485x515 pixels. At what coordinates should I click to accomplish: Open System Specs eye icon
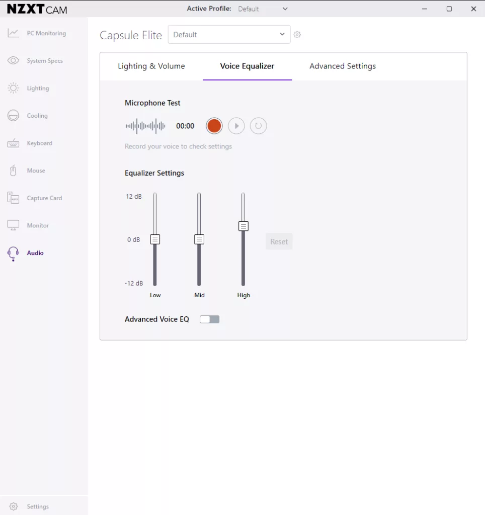pos(13,60)
